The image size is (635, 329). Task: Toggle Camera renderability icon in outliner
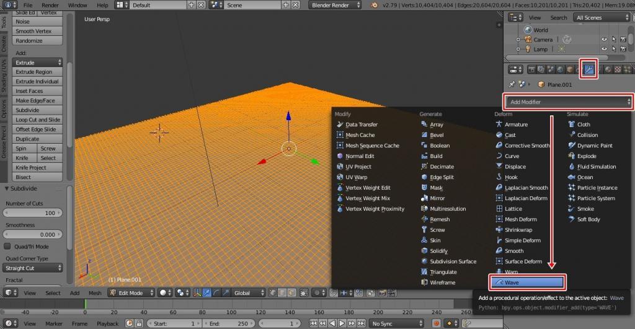[623, 39]
